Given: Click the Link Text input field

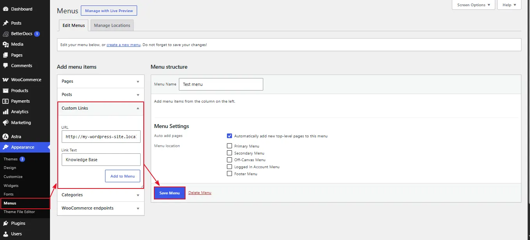Looking at the screenshot, I should pyautogui.click(x=101, y=160).
